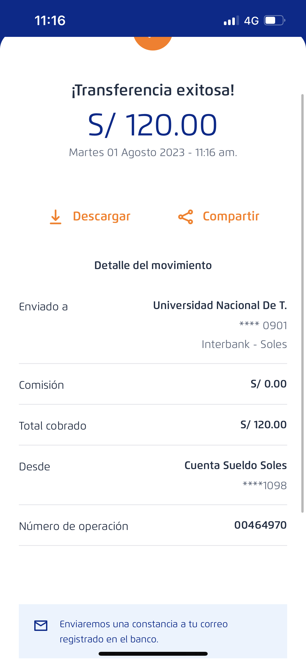This screenshot has width=306, height=662.
Task: Tap the Comisión S/ 0.00 row
Action: click(153, 384)
